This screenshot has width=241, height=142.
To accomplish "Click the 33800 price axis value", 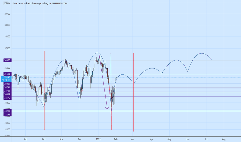I will pos(7,103).
